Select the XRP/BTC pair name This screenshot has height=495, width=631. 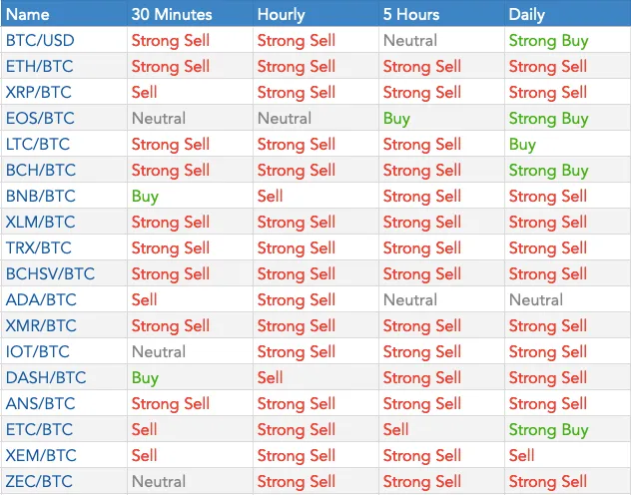click(39, 92)
